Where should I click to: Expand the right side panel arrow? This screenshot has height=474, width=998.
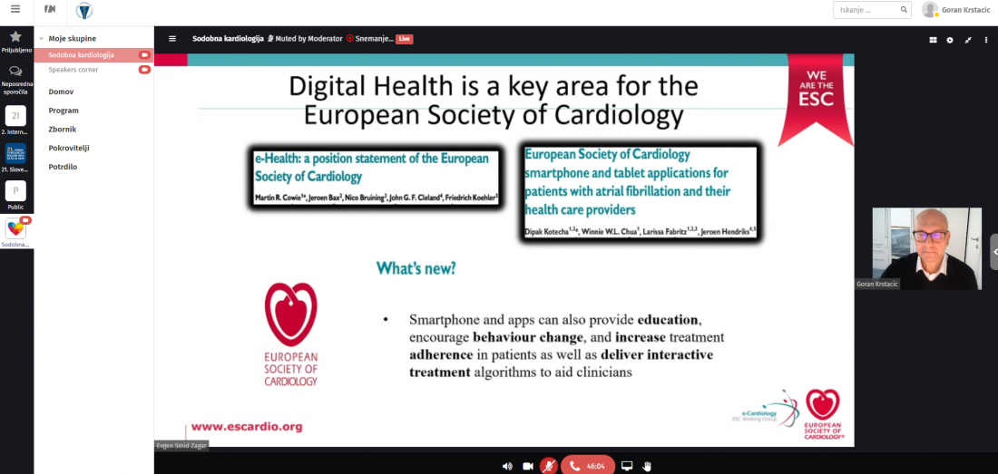pyautogui.click(x=994, y=252)
